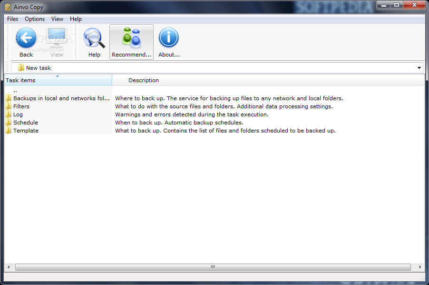Screen dimensions: 429x285
Task: Select the 'Log' task item
Action: (18, 114)
